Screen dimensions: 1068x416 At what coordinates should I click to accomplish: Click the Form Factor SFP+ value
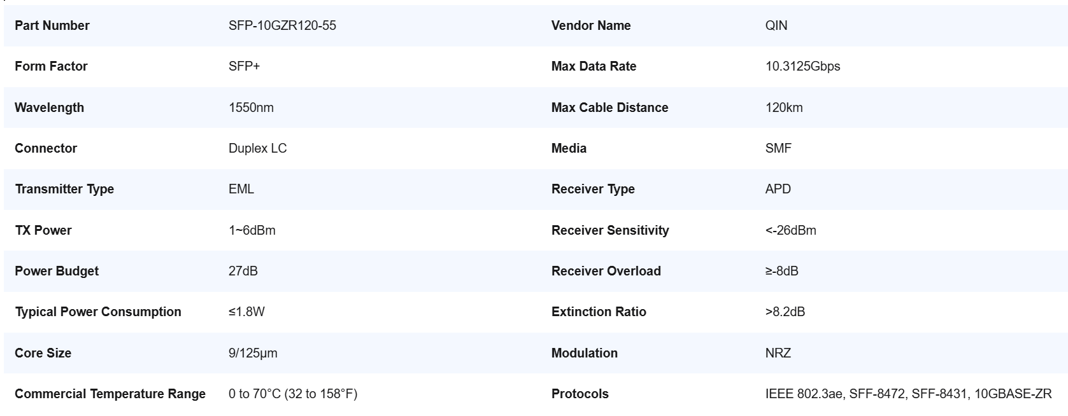(x=244, y=66)
